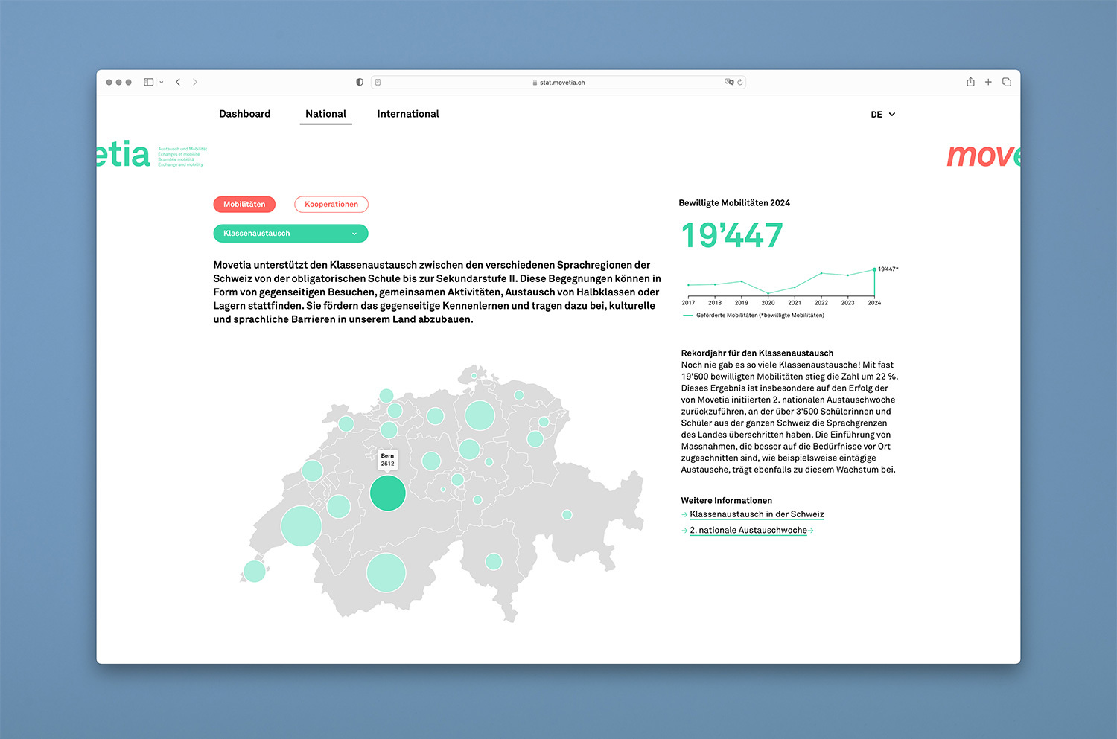Expand the sidebar options chevron
Viewport: 1117px width, 739px height.
tap(162, 83)
